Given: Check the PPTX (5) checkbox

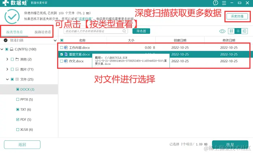Looking at the screenshot, I should click(18, 99).
